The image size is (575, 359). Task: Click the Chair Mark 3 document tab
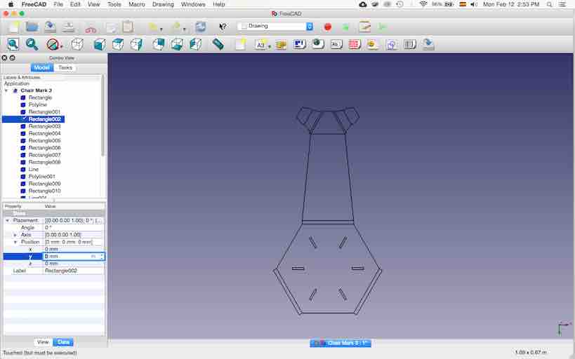tap(341, 344)
